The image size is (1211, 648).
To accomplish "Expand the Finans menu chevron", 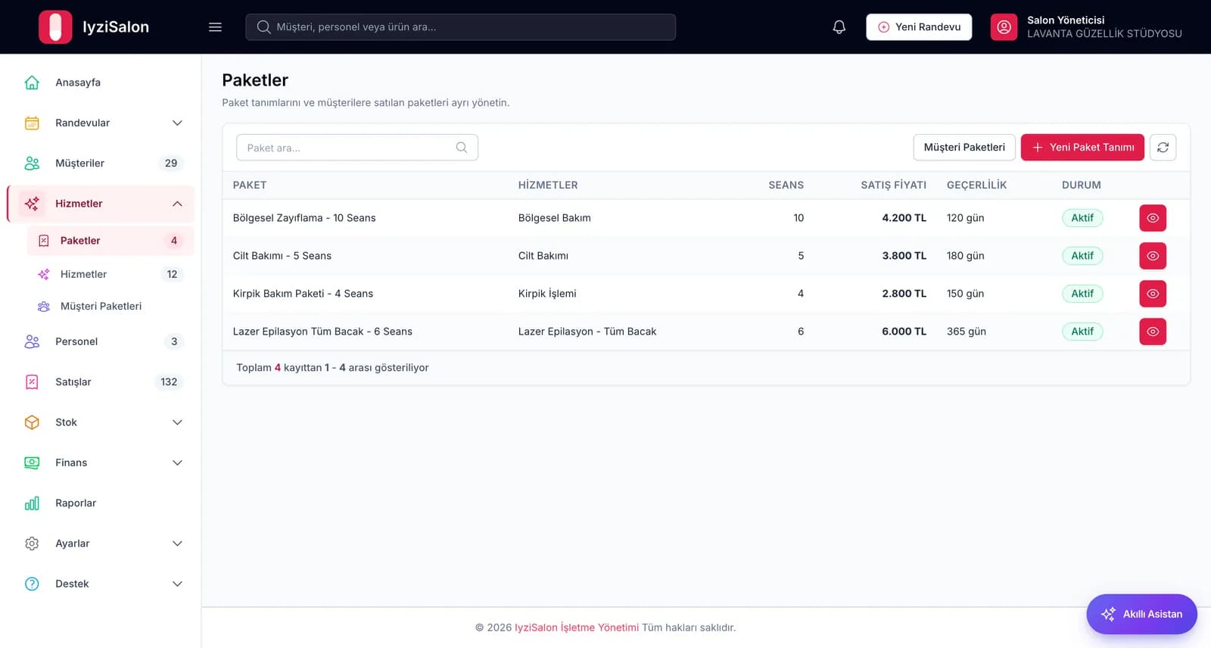I will coord(177,463).
